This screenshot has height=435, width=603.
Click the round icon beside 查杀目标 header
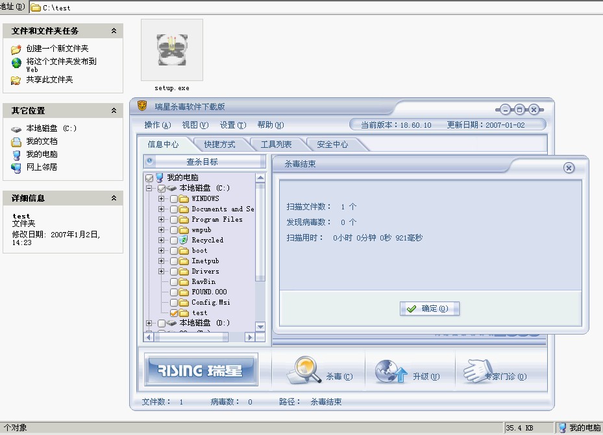point(149,161)
